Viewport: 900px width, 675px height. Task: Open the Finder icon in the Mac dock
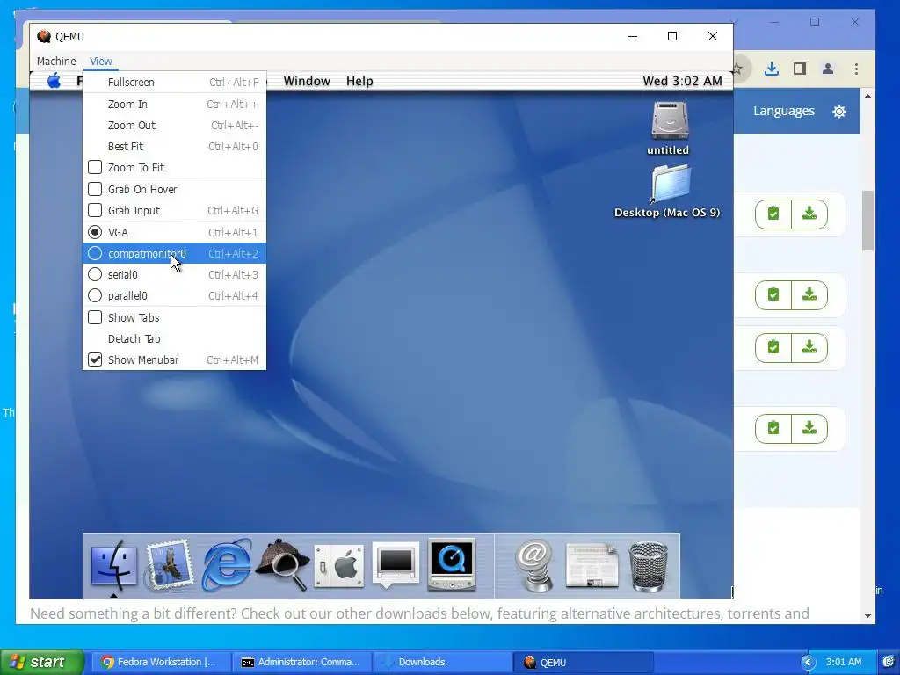point(113,565)
